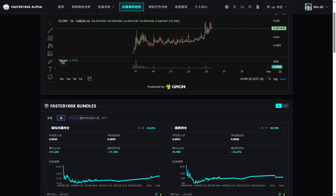The image size is (336, 196).
Task: Toggle percent scale on chart
Action: pyautogui.click(x=269, y=79)
